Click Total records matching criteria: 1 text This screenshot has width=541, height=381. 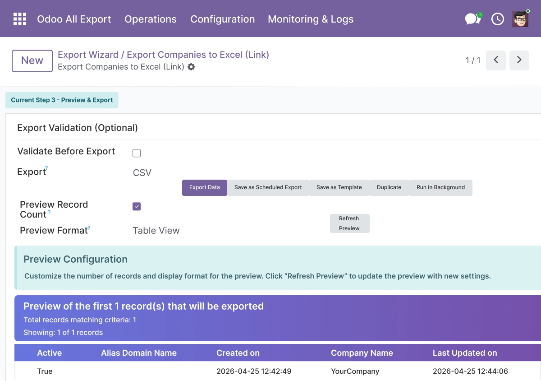point(80,320)
